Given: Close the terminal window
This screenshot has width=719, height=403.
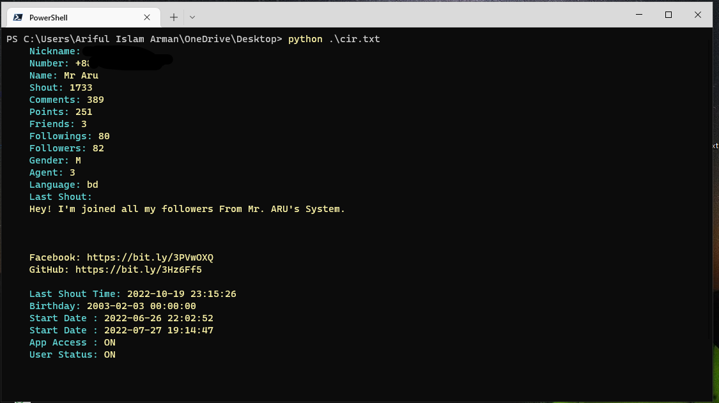Looking at the screenshot, I should coord(697,15).
